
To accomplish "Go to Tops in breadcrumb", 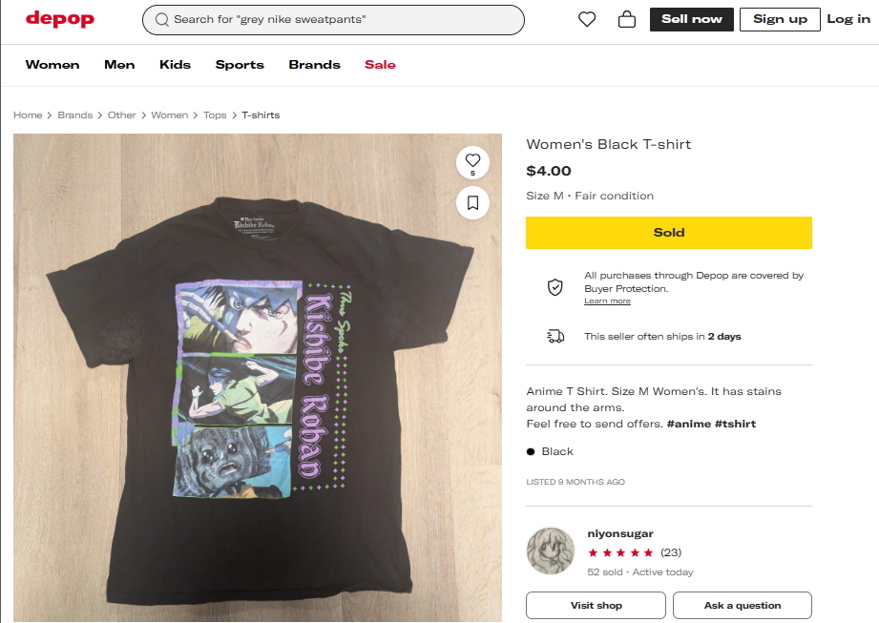I will (215, 115).
